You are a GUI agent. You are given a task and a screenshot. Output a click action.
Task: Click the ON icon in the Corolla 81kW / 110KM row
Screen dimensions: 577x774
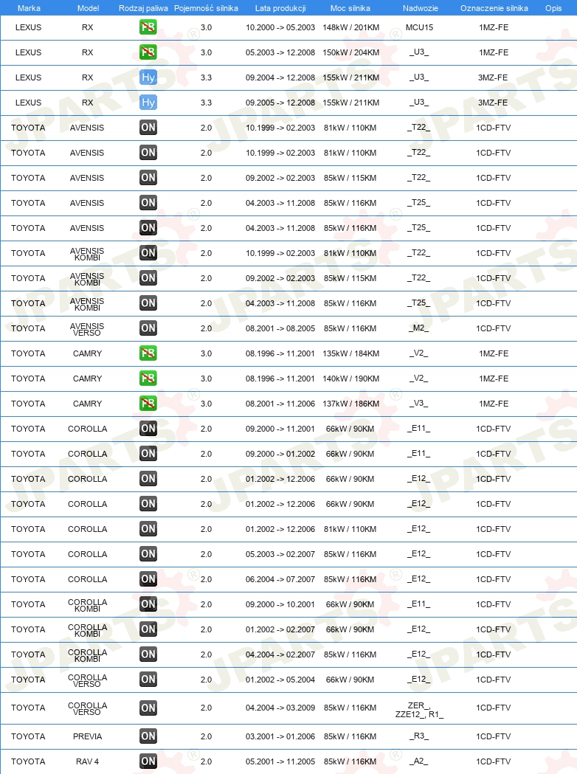(x=148, y=529)
